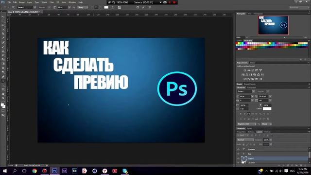Switch to the Paragraph tab

point(252,87)
